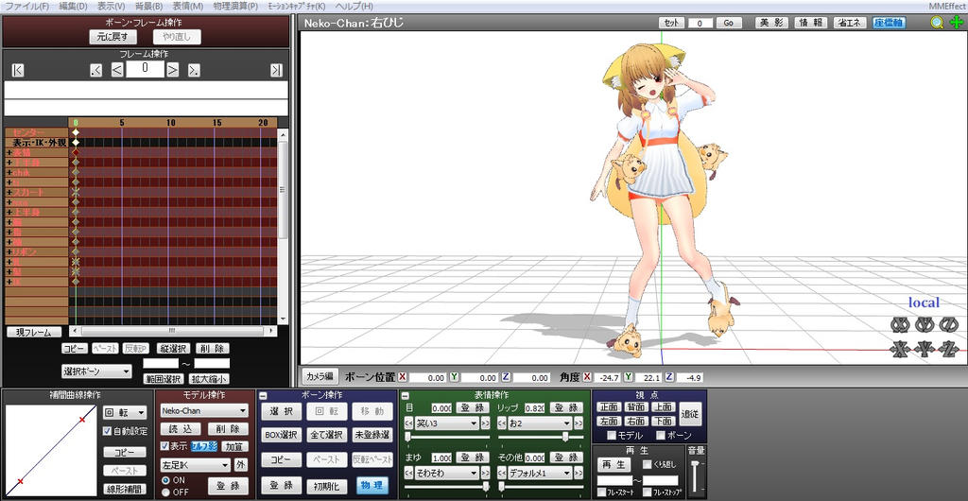Image resolution: width=968 pixels, height=501 pixels.
Task: Toggle the 自動設定 checkbox
Action: (x=108, y=431)
